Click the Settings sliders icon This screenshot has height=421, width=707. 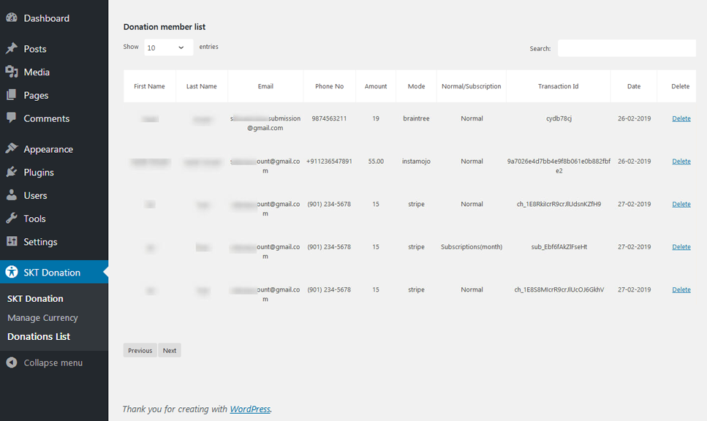click(12, 242)
